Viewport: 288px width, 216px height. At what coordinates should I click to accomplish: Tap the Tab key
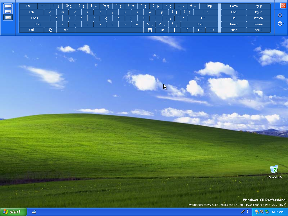[x=31, y=12]
